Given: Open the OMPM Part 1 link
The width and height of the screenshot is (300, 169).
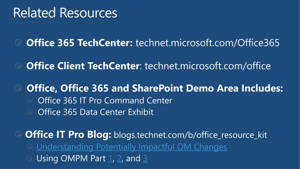Looking at the screenshot, I should [x=110, y=158].
